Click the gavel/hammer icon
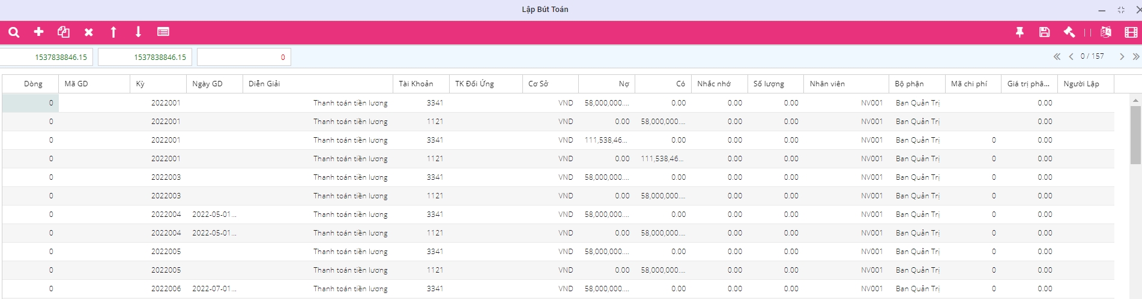The image size is (1142, 299). (1069, 32)
